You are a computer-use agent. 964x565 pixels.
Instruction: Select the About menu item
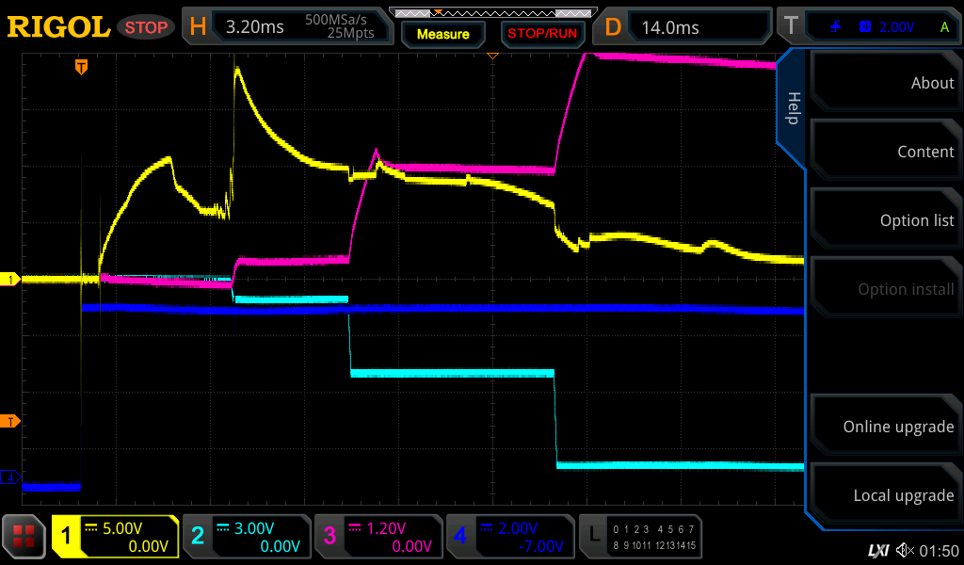point(885,83)
